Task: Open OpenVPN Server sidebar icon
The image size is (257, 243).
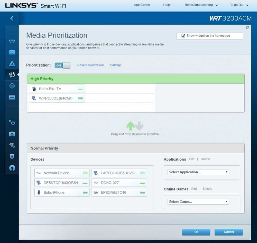Action: [12, 168]
